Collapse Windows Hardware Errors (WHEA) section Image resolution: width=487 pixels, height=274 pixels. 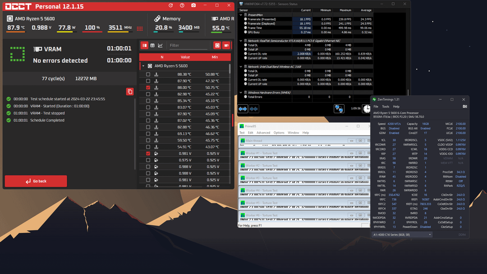click(241, 93)
